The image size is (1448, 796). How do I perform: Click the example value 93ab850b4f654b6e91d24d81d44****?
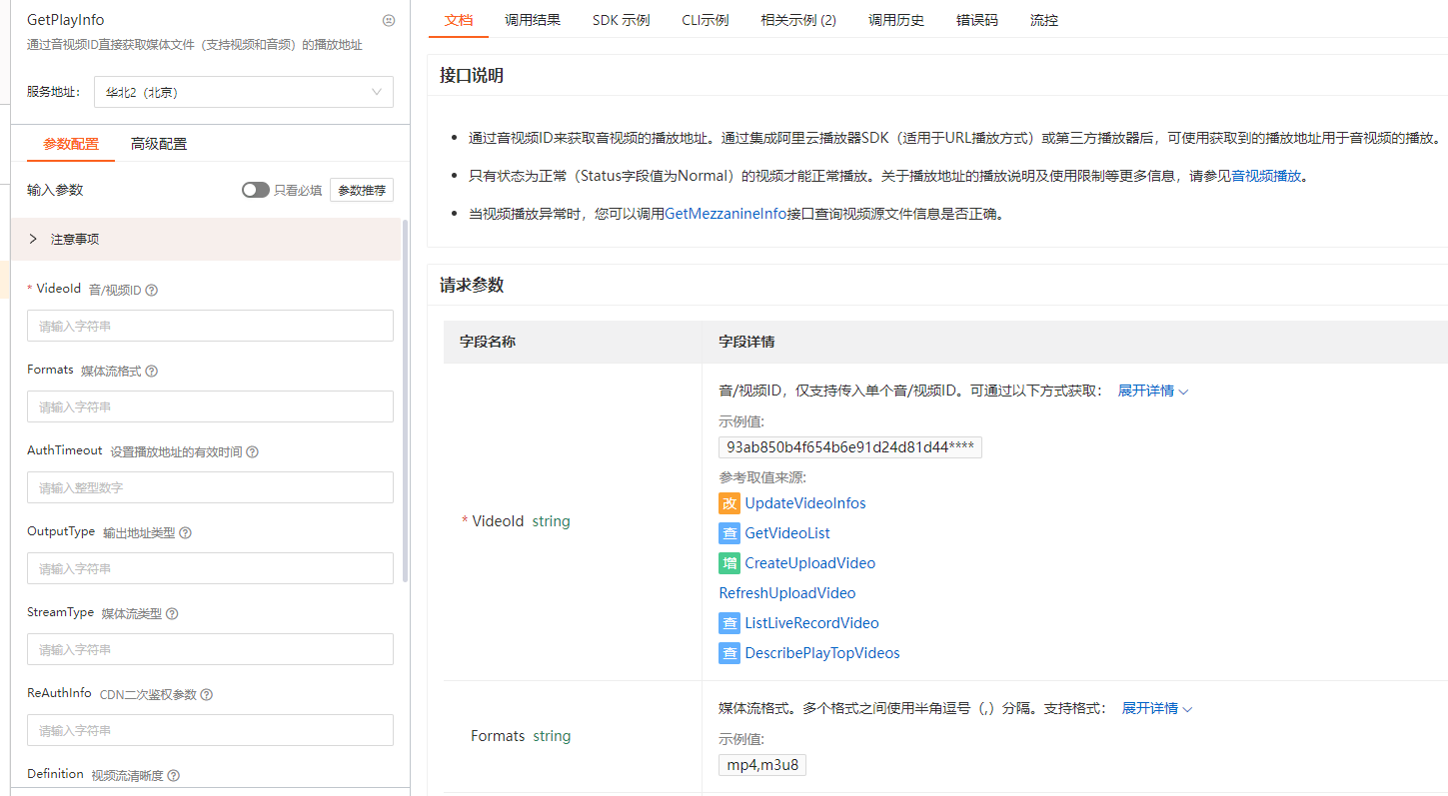tap(850, 446)
